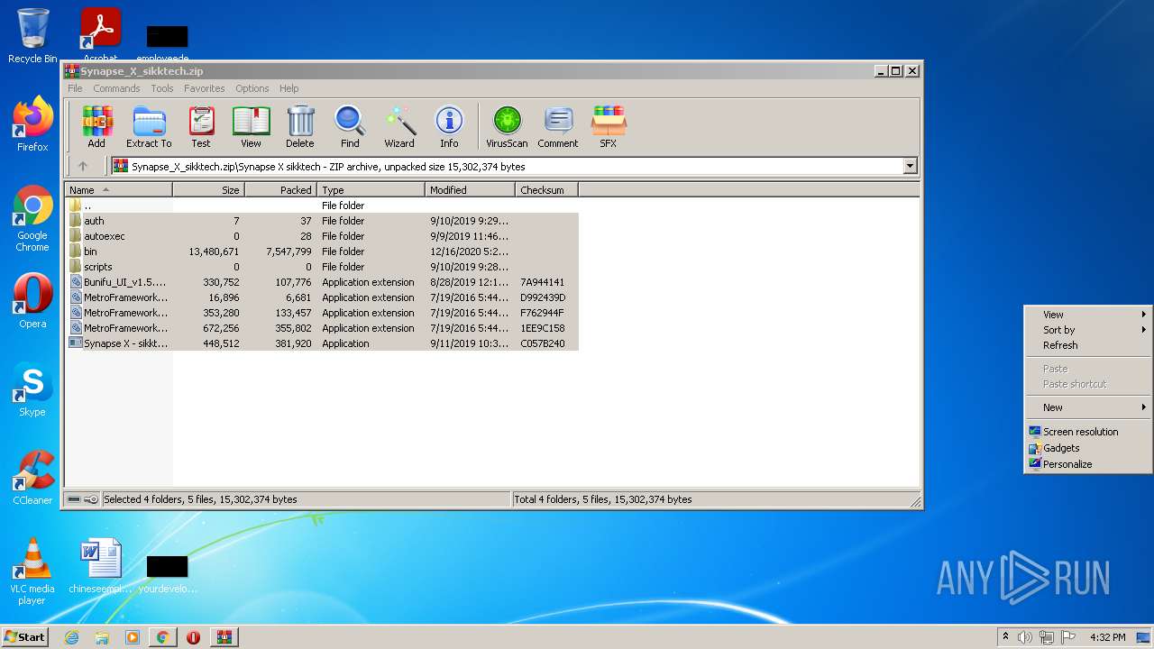
Task: Add an archive Comment
Action: point(558,127)
